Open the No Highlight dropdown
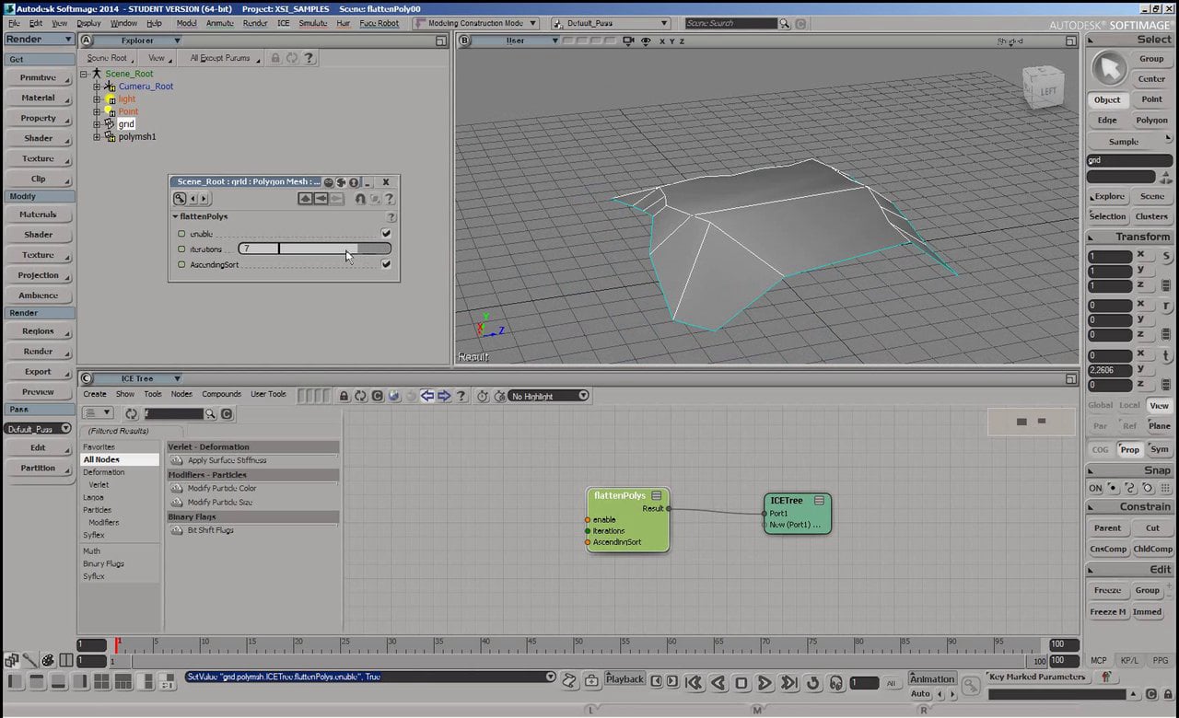The height and width of the screenshot is (718, 1179). pyautogui.click(x=548, y=396)
